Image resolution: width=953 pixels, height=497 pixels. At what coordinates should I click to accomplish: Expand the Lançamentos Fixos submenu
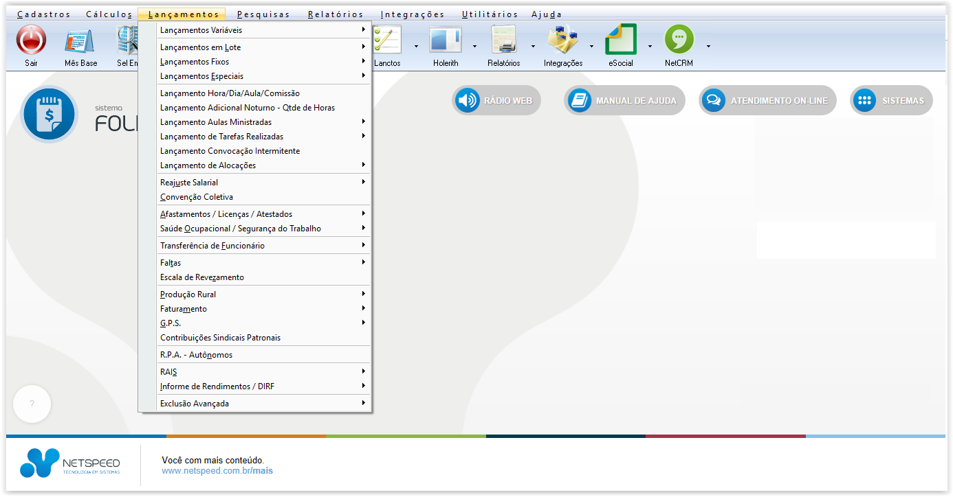pyautogui.click(x=264, y=62)
